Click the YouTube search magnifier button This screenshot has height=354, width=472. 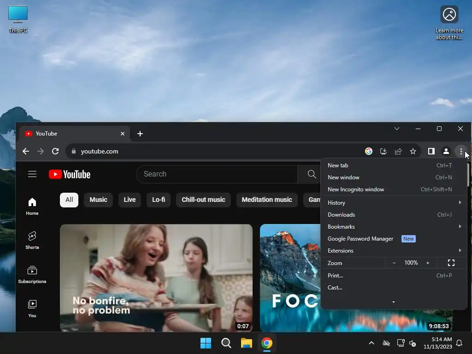click(312, 174)
